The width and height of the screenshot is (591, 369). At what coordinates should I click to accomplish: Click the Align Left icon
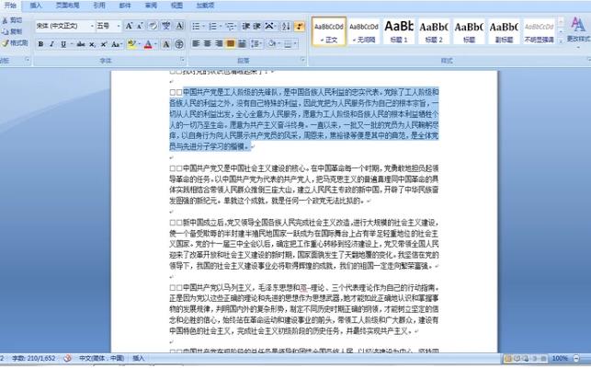coord(196,44)
